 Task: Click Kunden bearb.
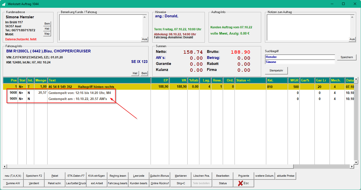pyautogui.click(x=139, y=183)
